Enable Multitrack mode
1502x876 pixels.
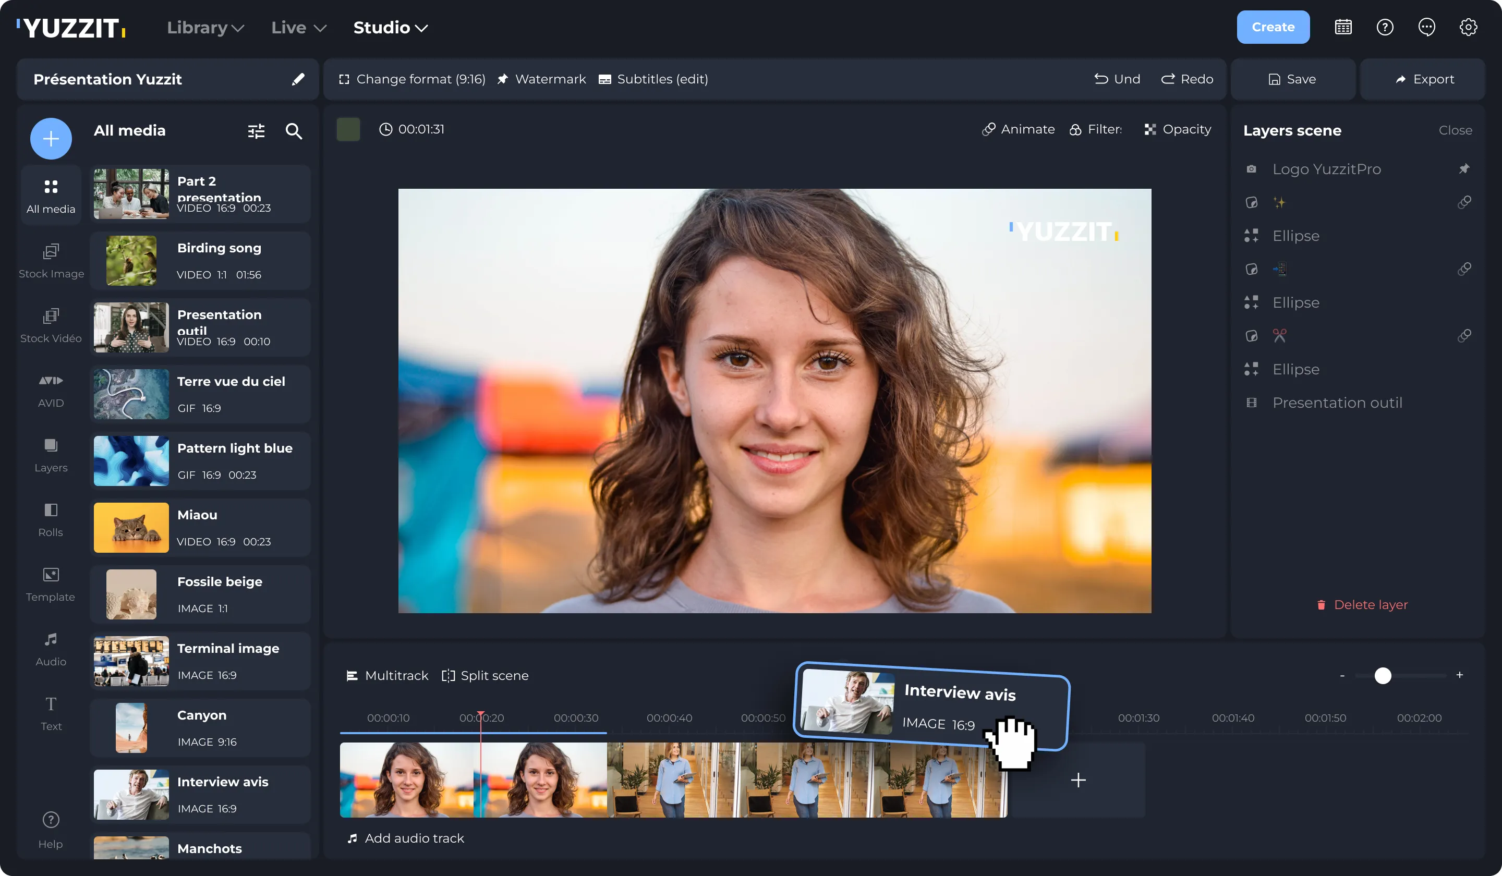387,675
